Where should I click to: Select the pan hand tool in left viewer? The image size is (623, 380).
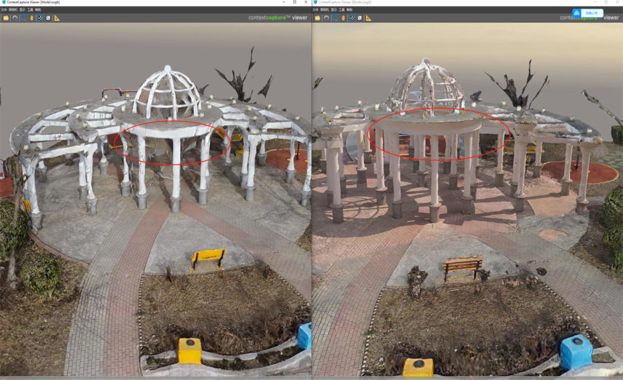pos(31,18)
